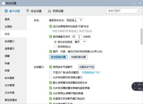Click the gear icon of 基本设置
143x104 pixels.
6,11
